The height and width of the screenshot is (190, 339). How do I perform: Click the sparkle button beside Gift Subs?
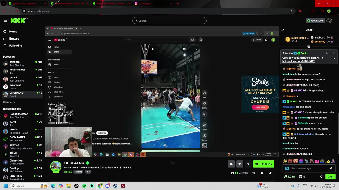pos(248,164)
